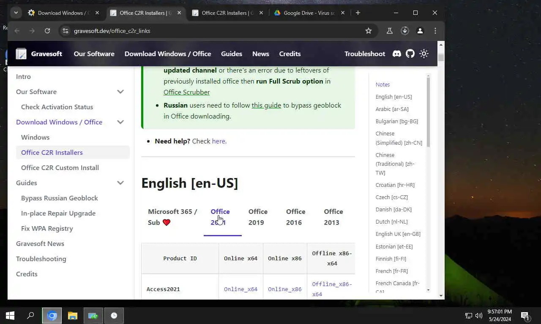Bookmark this page with the star icon
The image size is (541, 324).
coord(369,31)
